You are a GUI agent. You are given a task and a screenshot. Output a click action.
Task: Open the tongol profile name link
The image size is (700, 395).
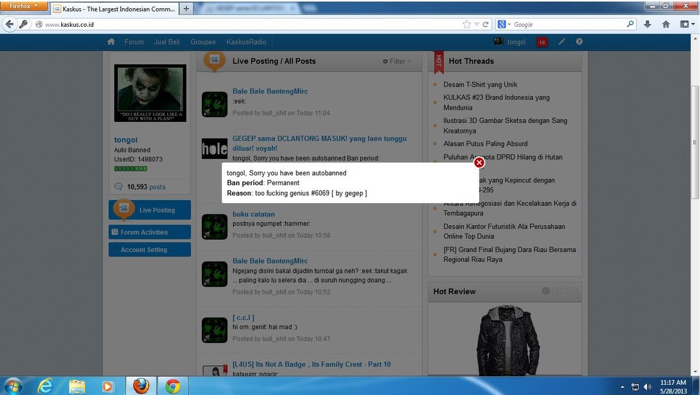tap(126, 140)
